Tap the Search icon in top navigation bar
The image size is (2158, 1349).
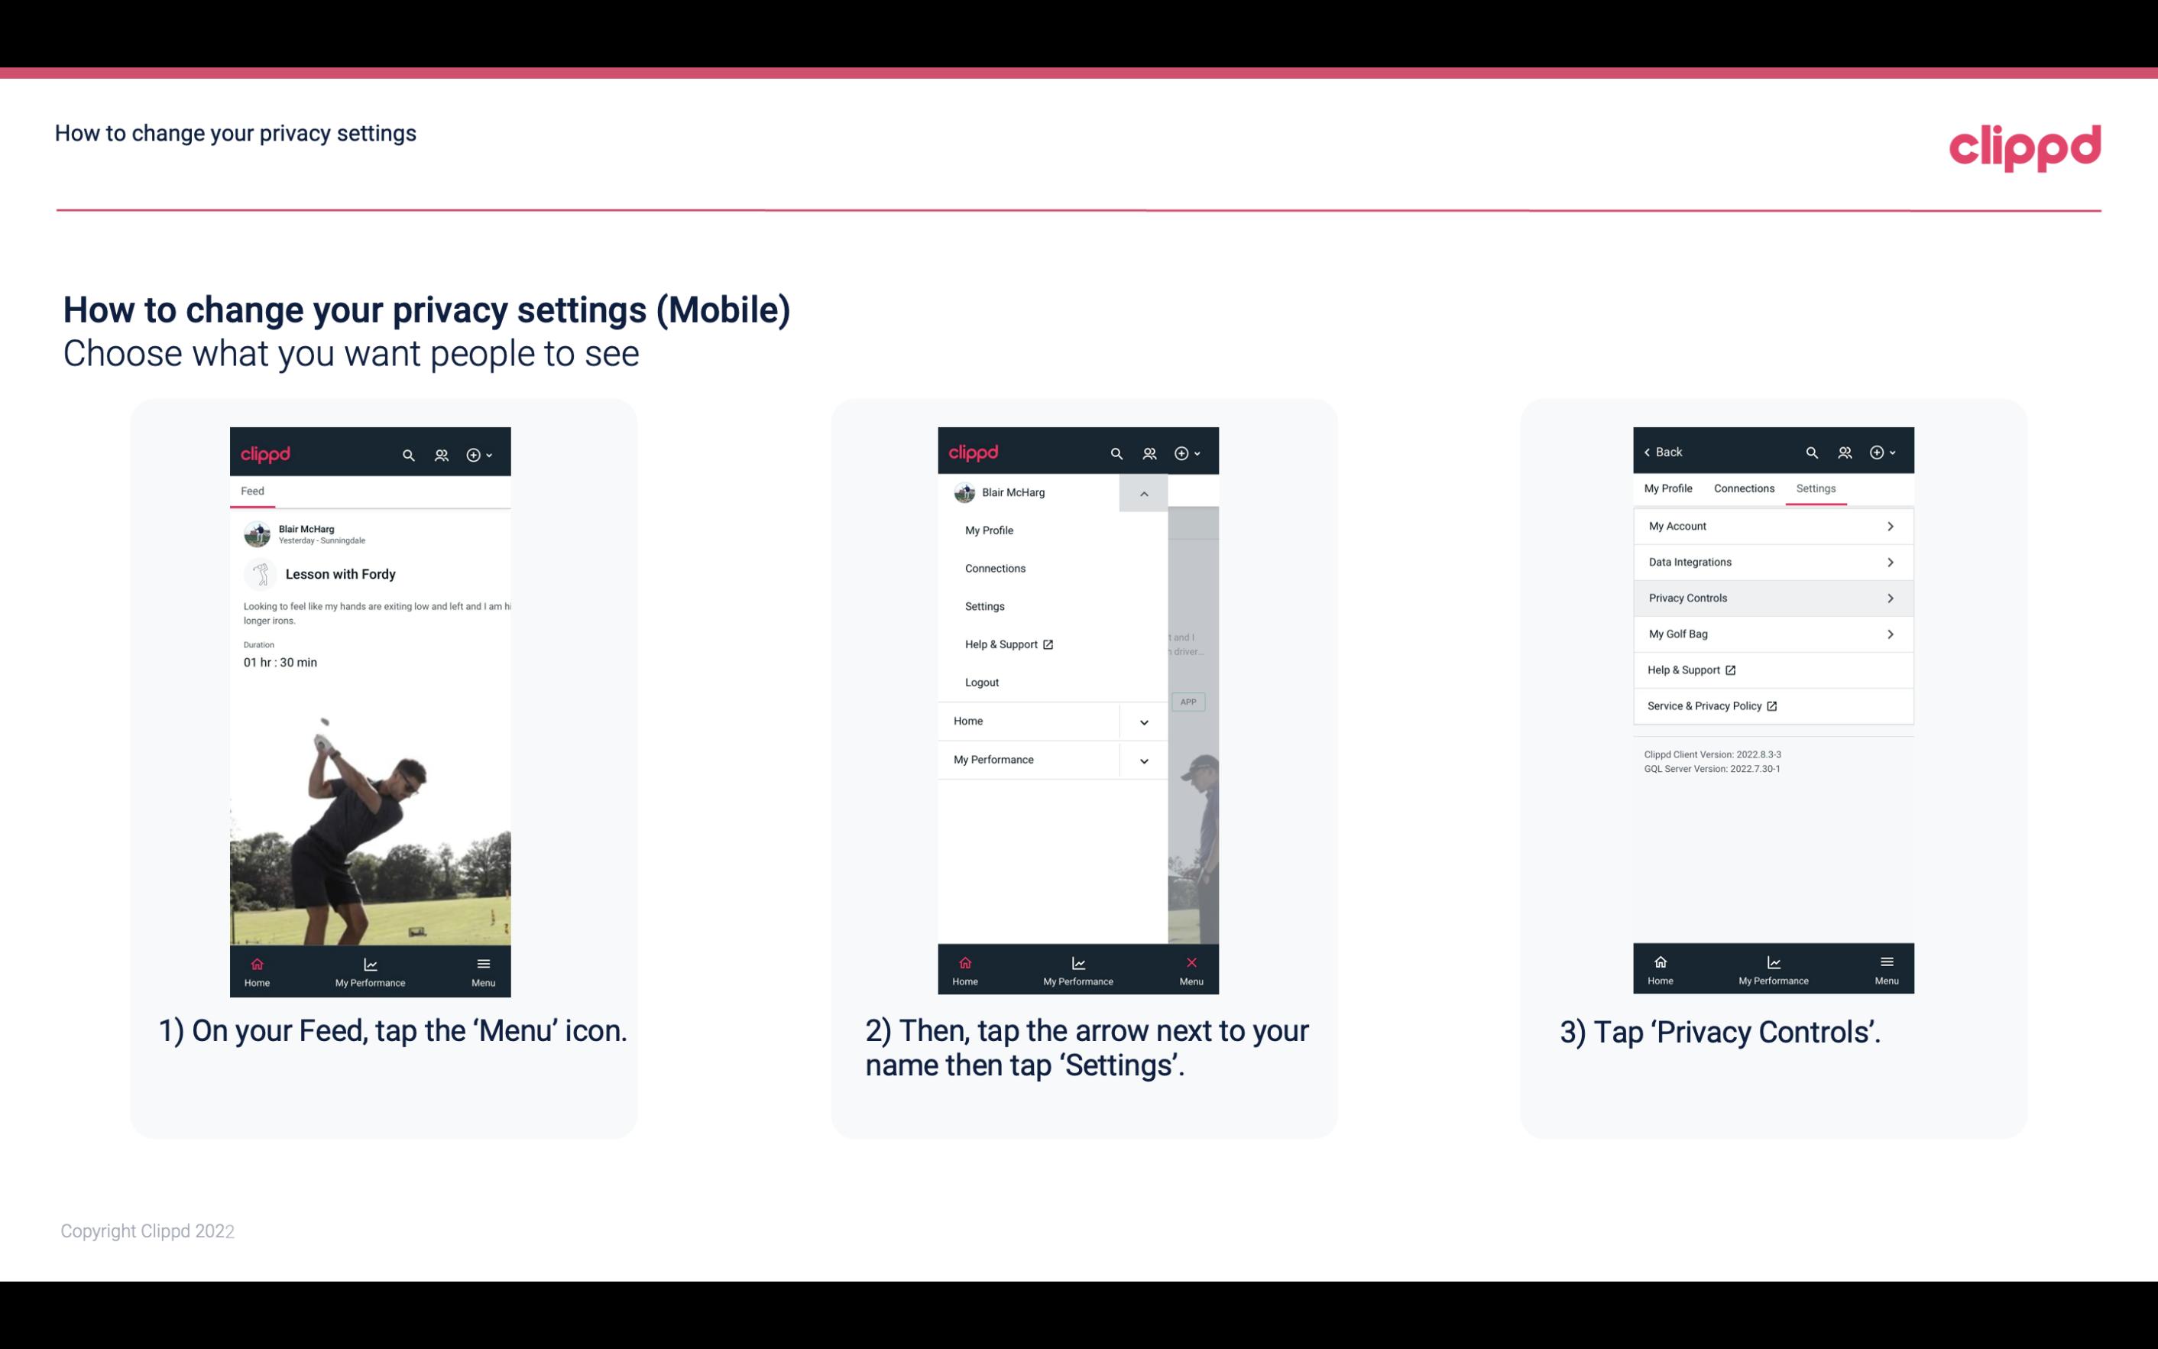click(x=407, y=452)
